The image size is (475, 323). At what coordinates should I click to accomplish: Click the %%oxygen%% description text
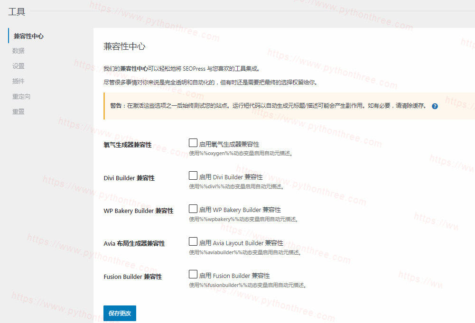coord(241,154)
